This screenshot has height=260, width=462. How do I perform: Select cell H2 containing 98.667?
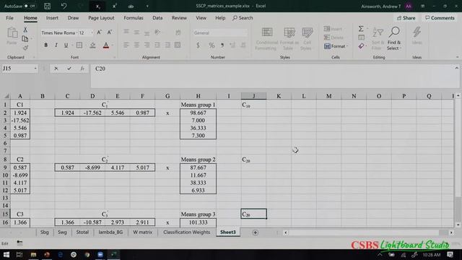[198, 113]
